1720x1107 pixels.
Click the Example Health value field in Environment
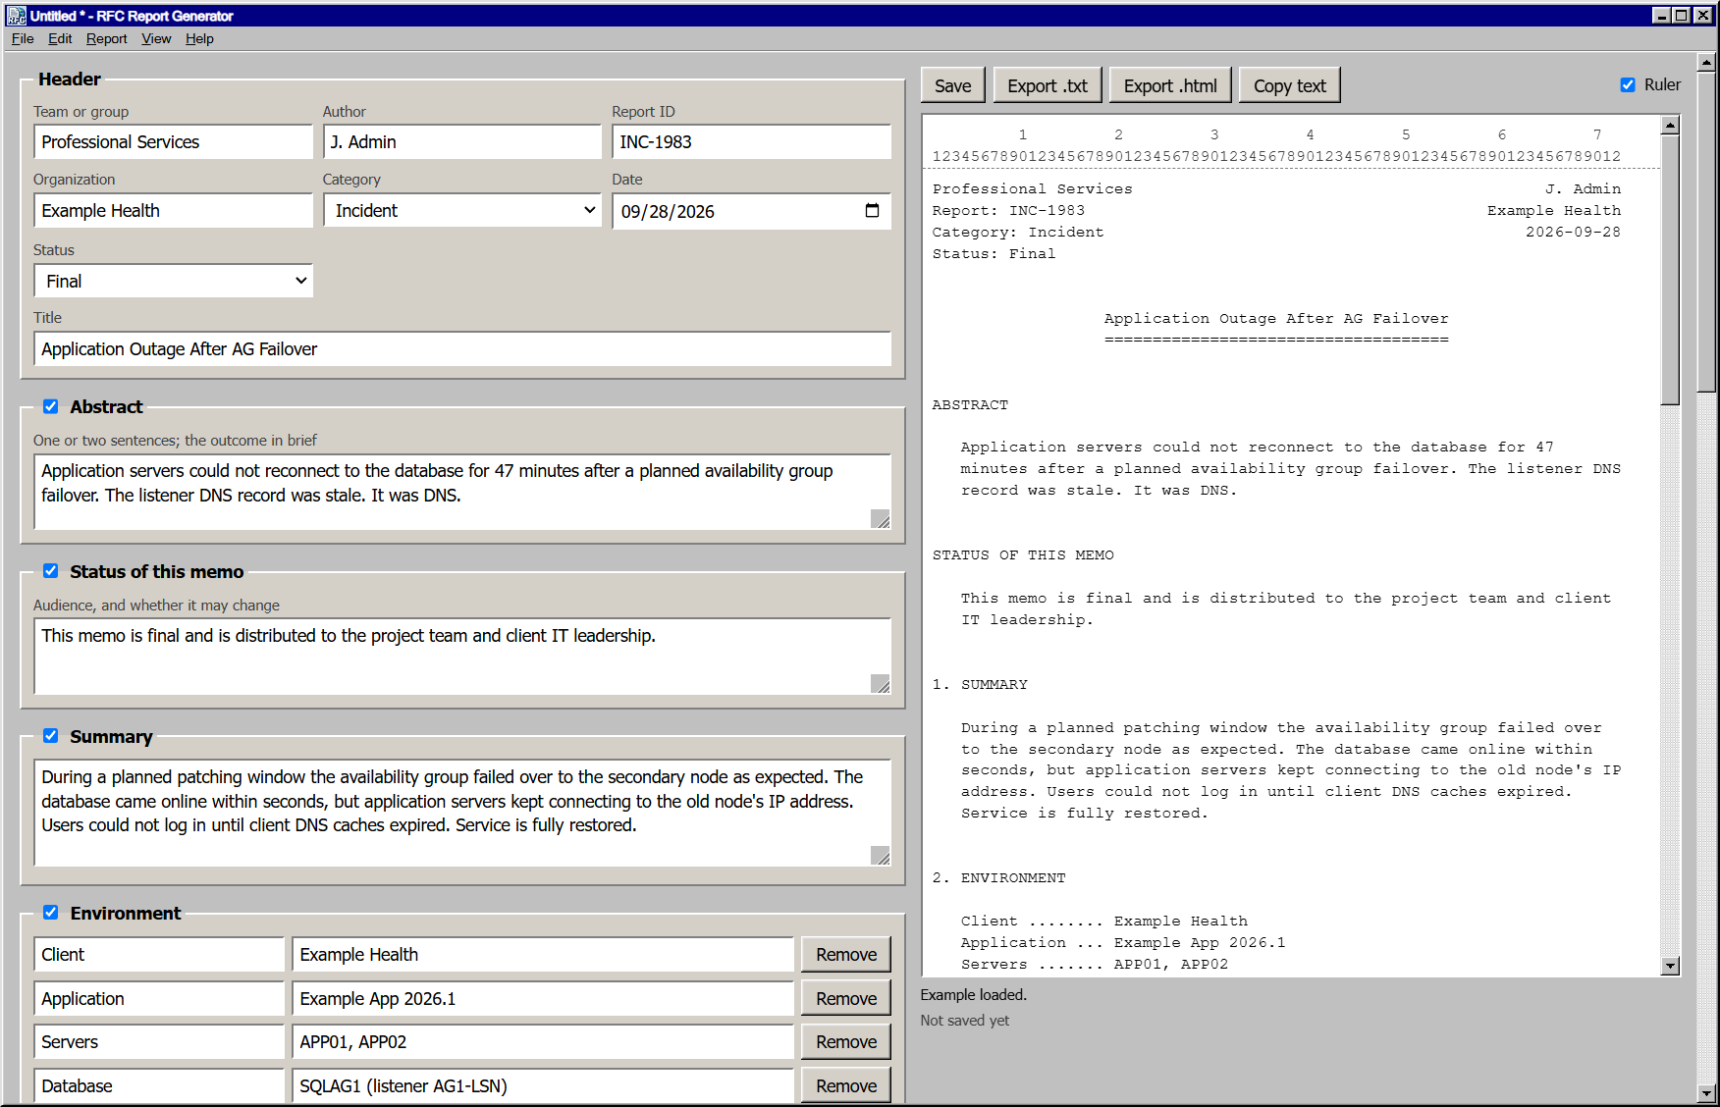[x=543, y=955]
